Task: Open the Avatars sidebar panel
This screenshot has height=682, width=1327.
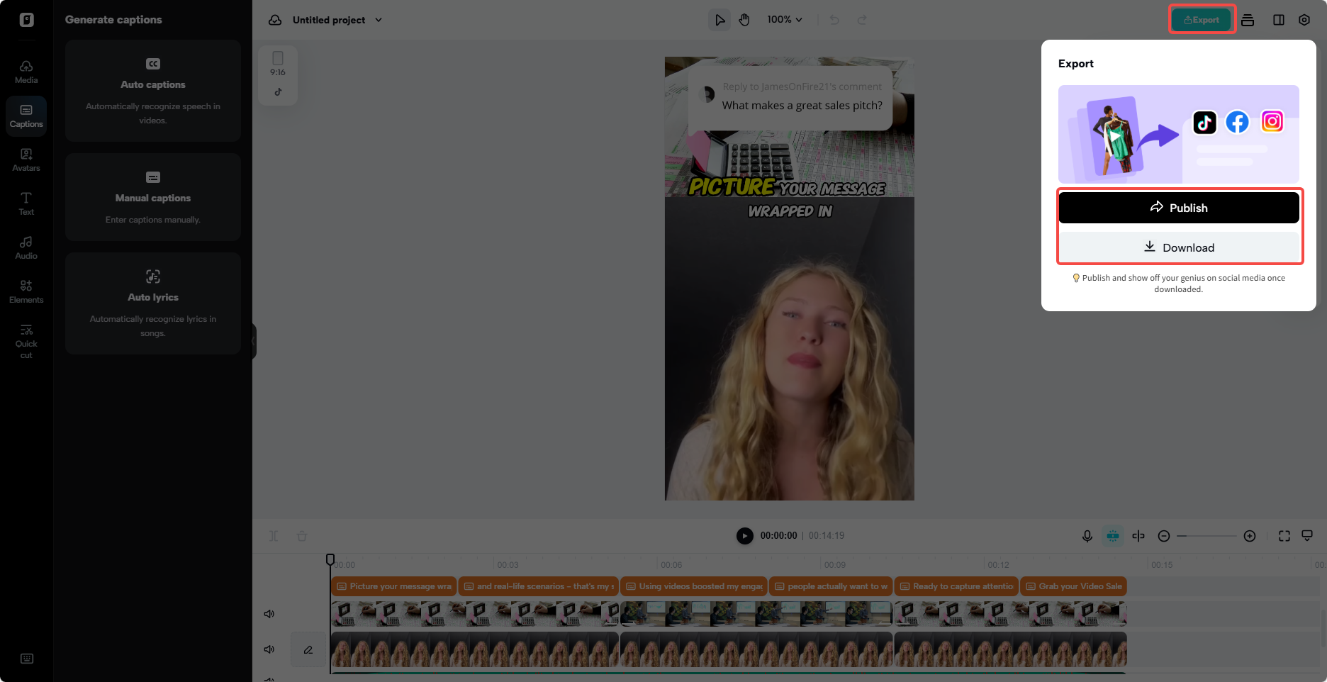Action: 26,160
